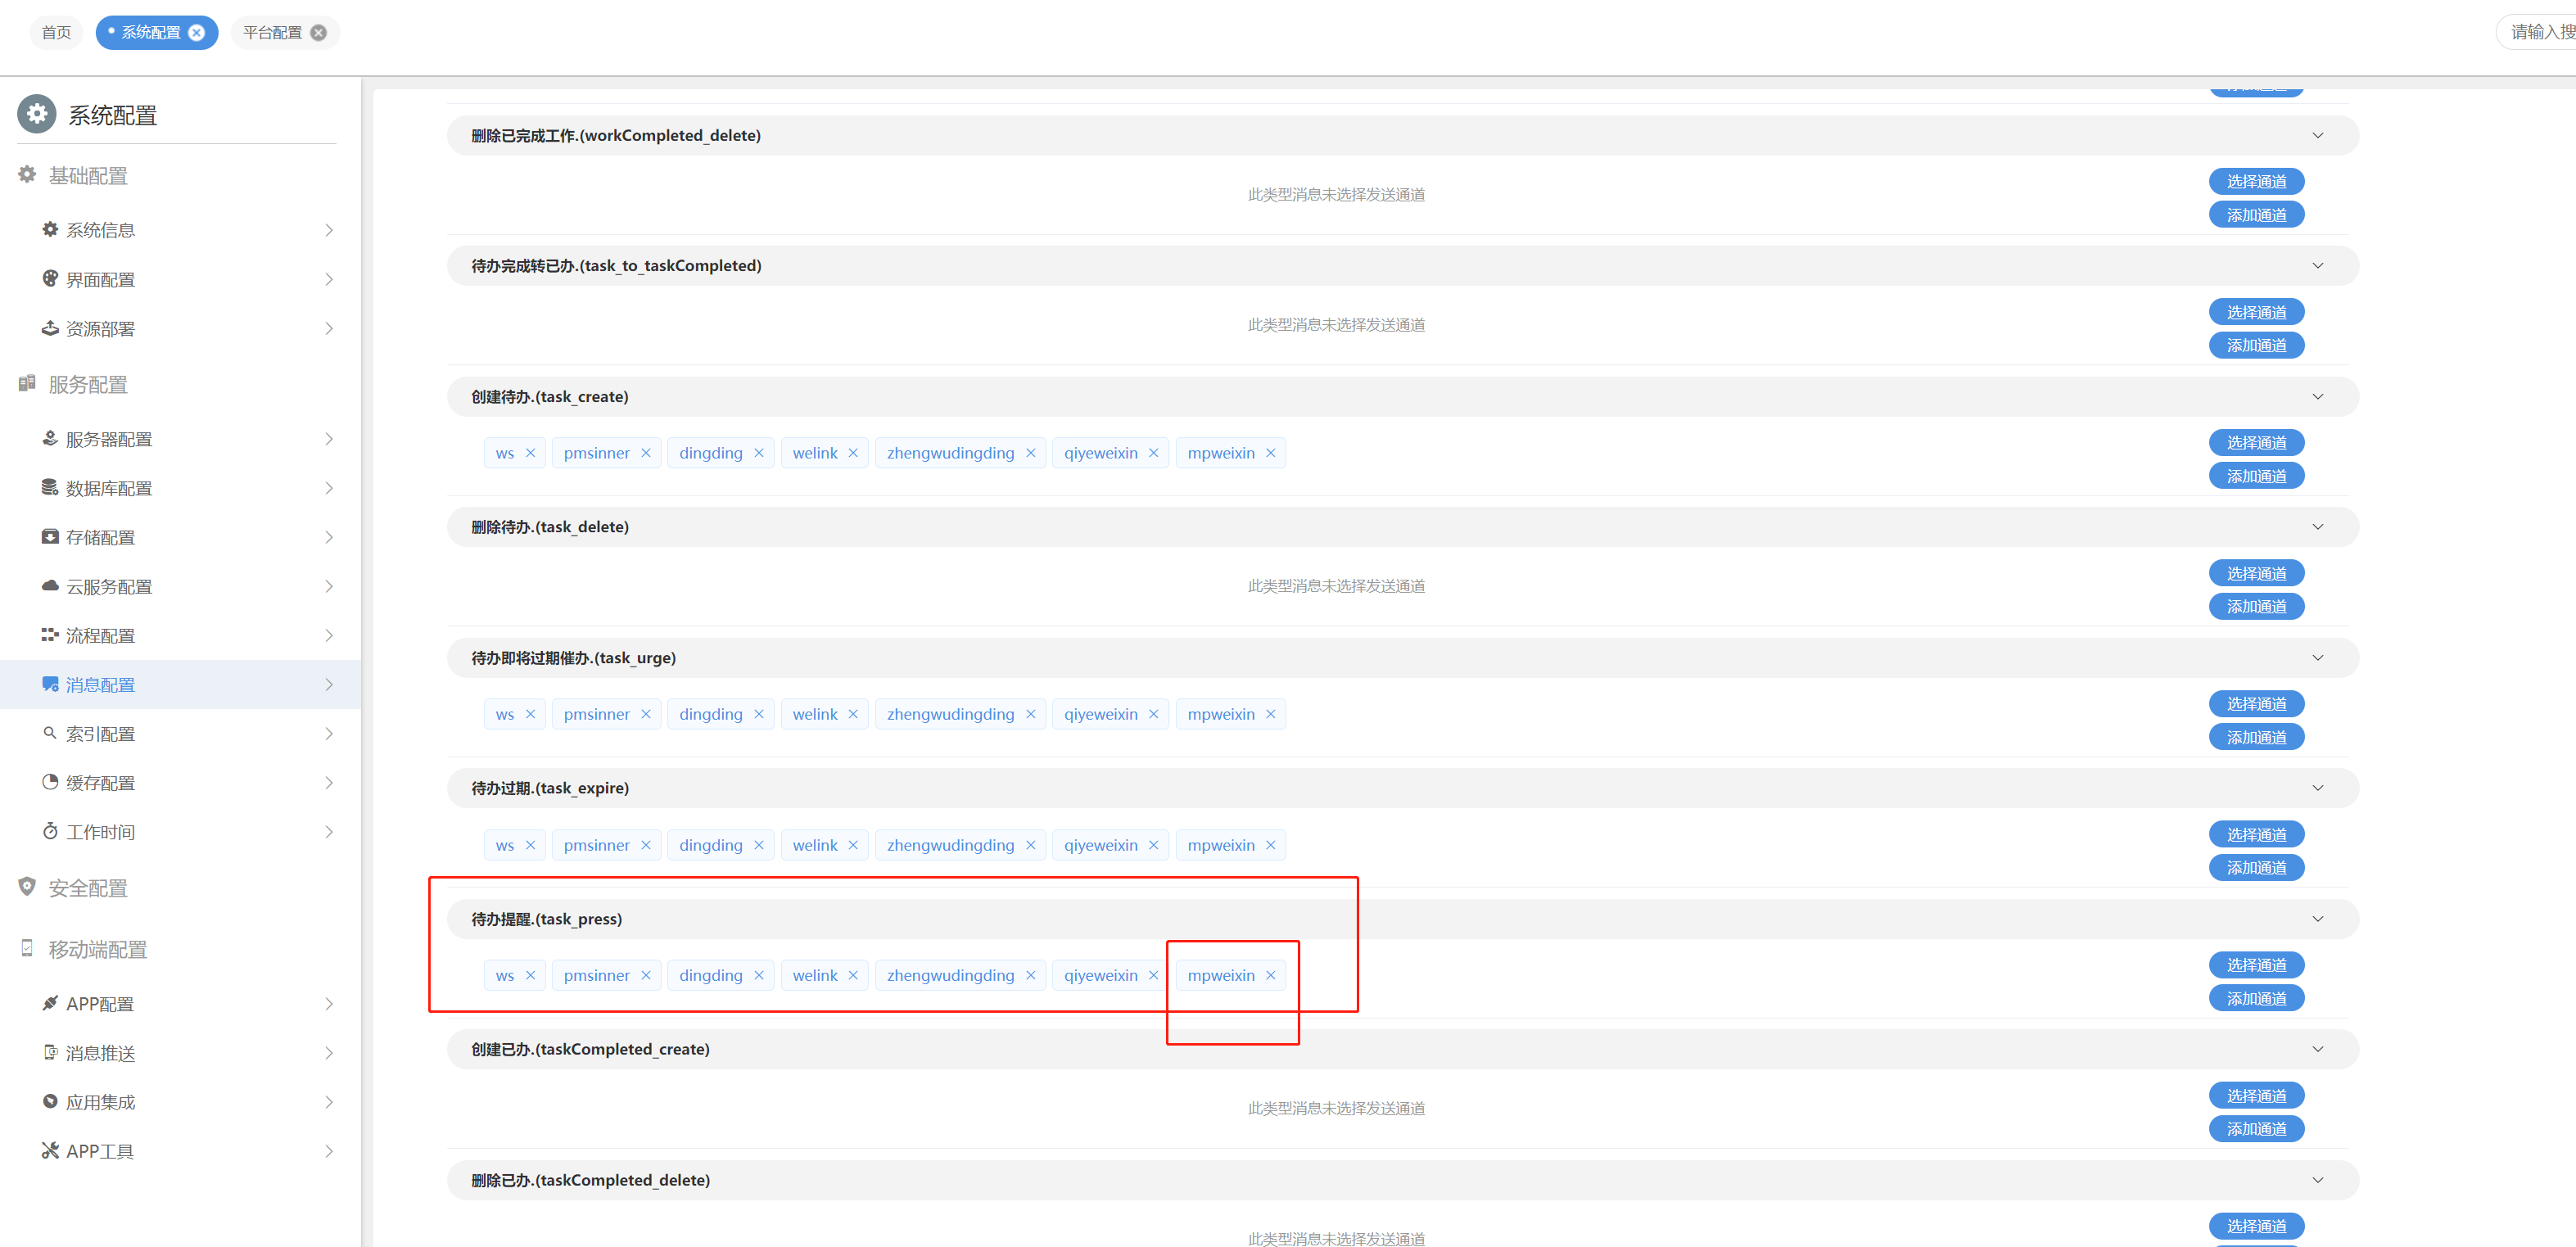Click the 云服务配置 cloud icon
Screen dimensions: 2576x1247
(x=50, y=585)
